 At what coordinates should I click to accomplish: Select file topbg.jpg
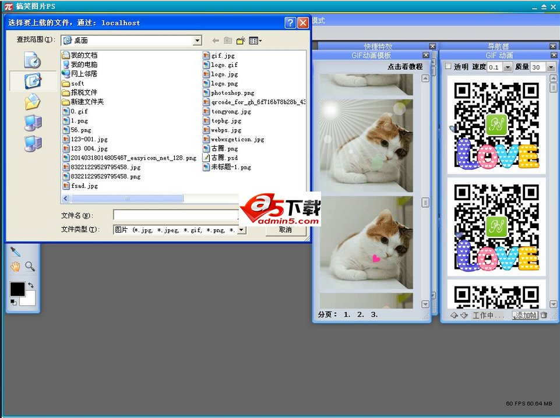click(x=222, y=121)
